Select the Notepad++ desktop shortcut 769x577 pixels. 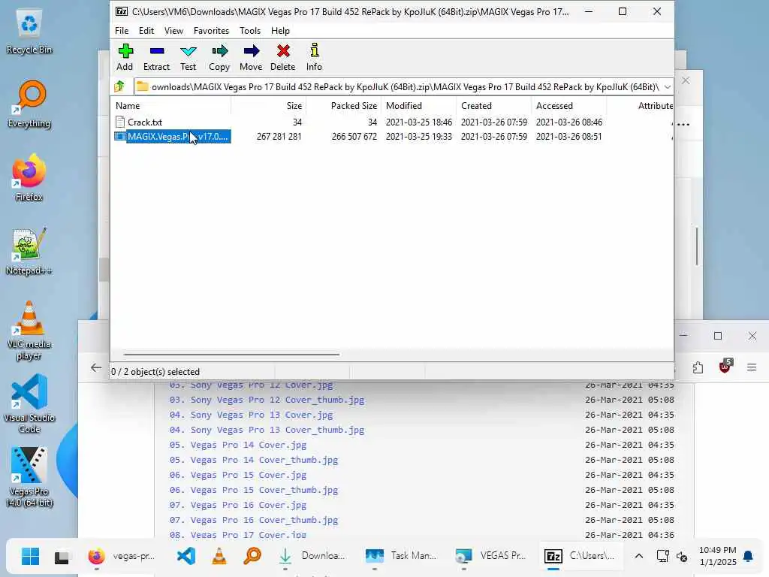click(x=29, y=251)
